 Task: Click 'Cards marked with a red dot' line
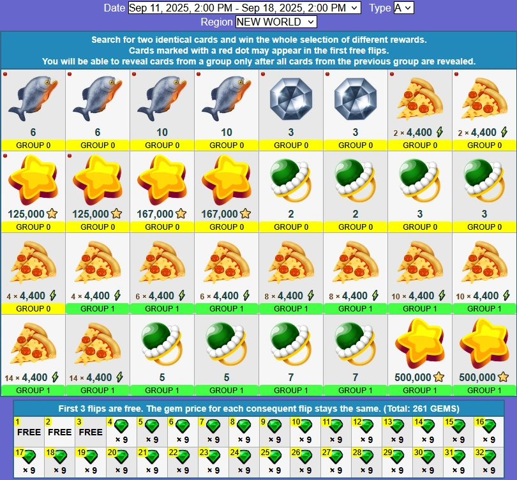(x=259, y=51)
